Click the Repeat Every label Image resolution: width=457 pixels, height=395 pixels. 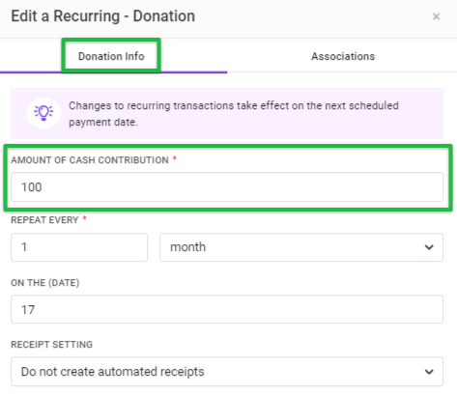pyautogui.click(x=44, y=220)
